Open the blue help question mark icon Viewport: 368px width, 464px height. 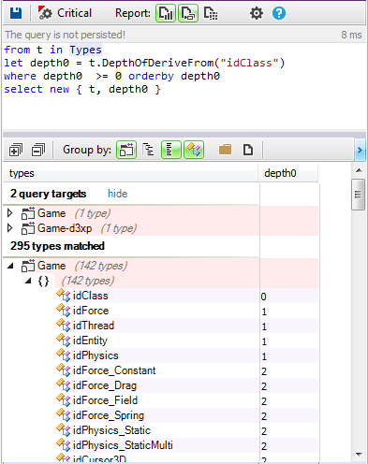(279, 13)
